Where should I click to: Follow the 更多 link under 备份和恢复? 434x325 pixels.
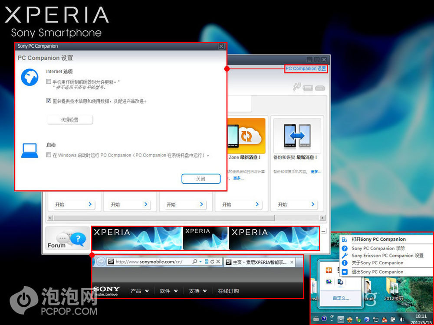(316, 172)
